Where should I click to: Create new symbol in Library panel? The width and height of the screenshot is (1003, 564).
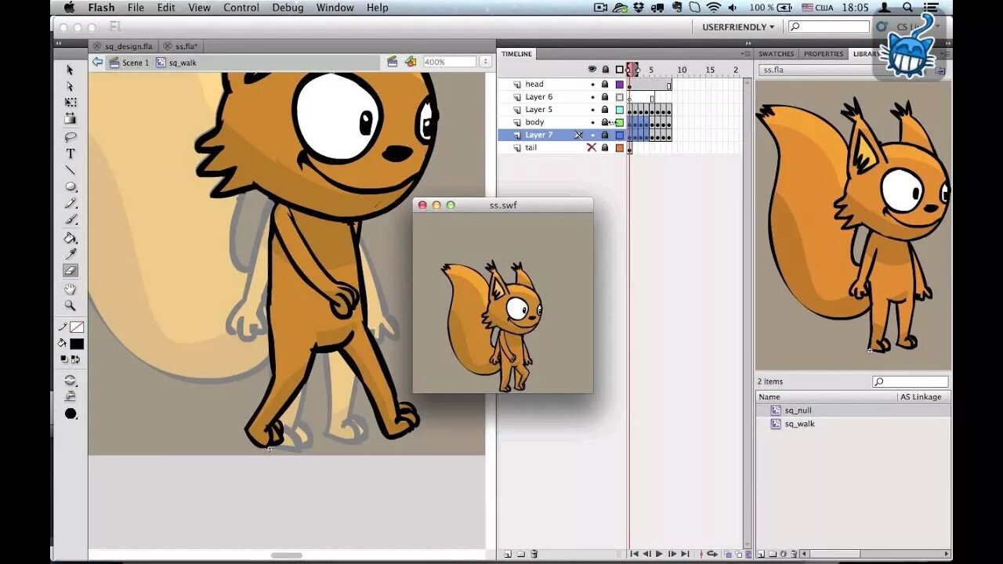coord(760,554)
